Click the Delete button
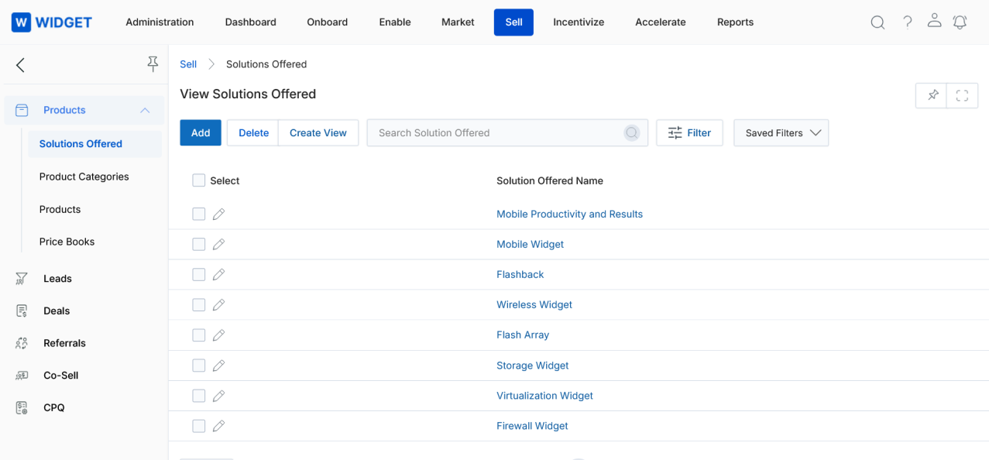Viewport: 989px width, 460px height. tap(253, 133)
